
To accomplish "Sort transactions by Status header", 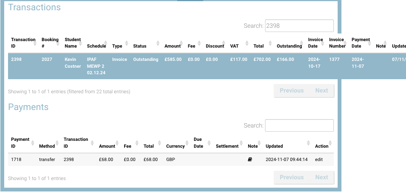I will (140, 46).
